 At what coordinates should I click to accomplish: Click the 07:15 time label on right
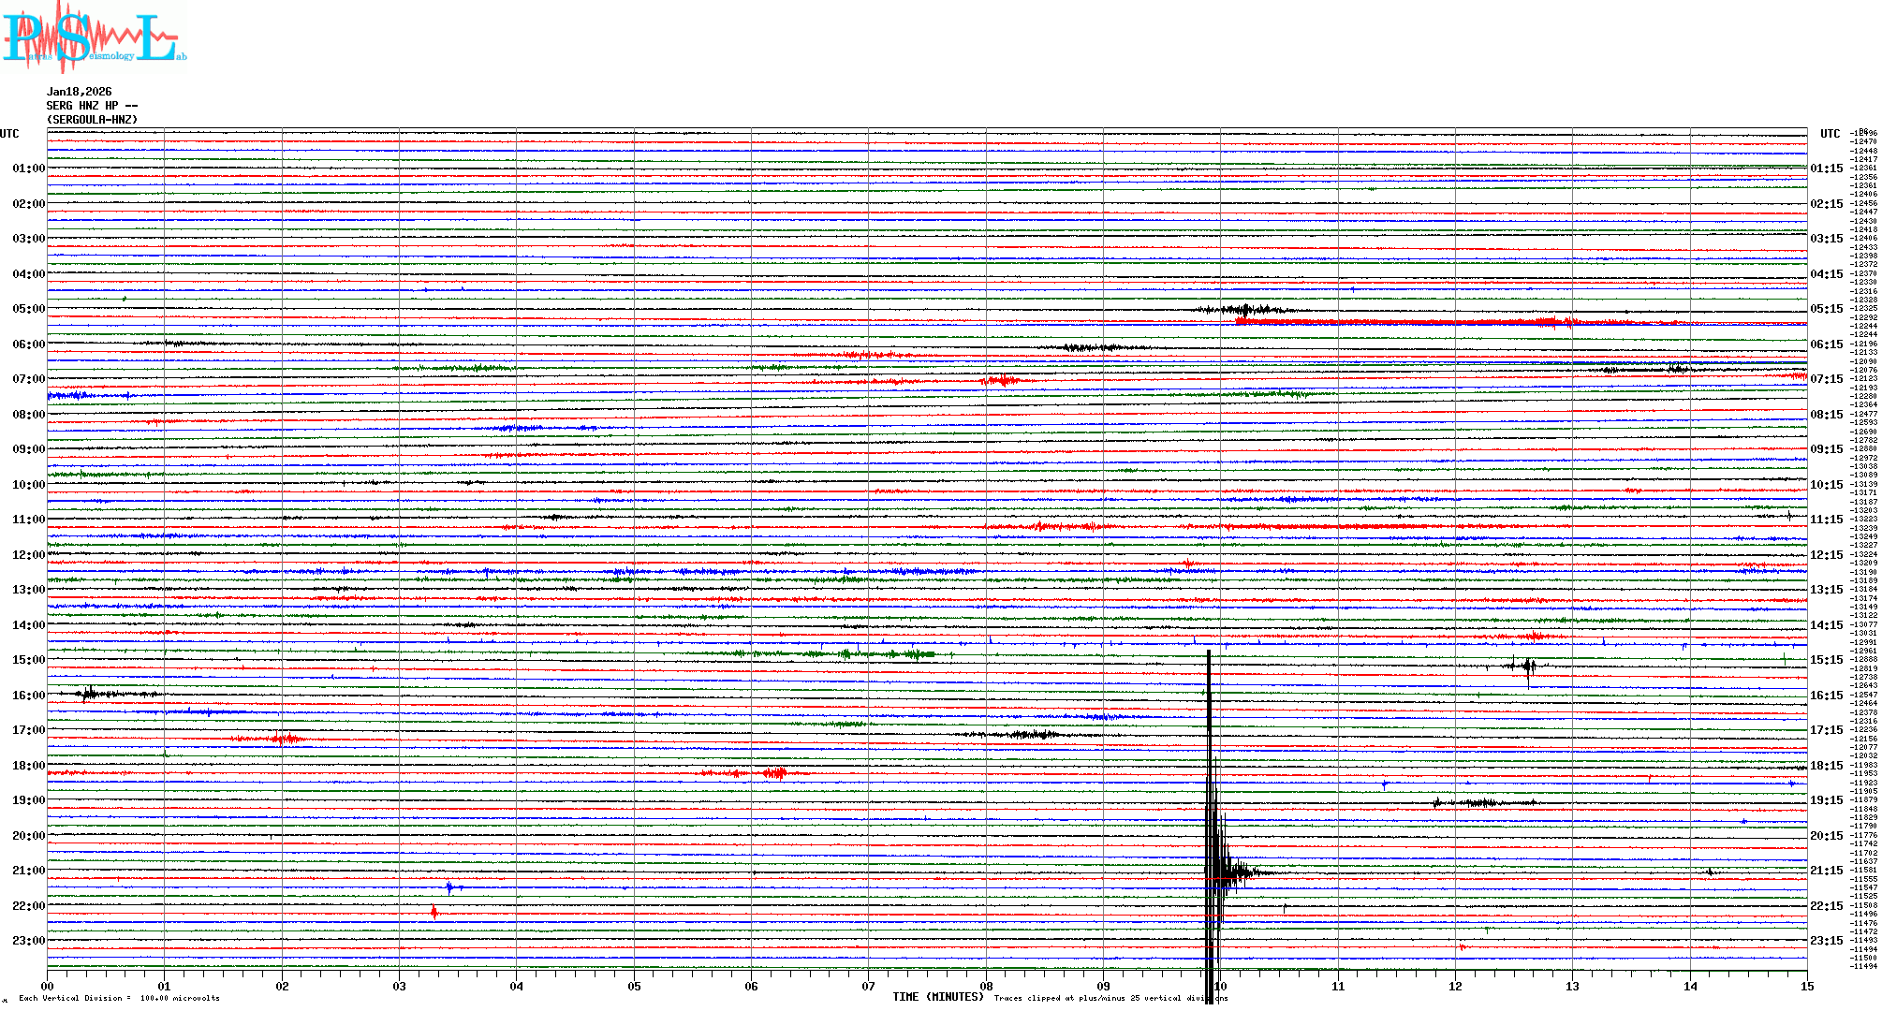(x=1826, y=379)
